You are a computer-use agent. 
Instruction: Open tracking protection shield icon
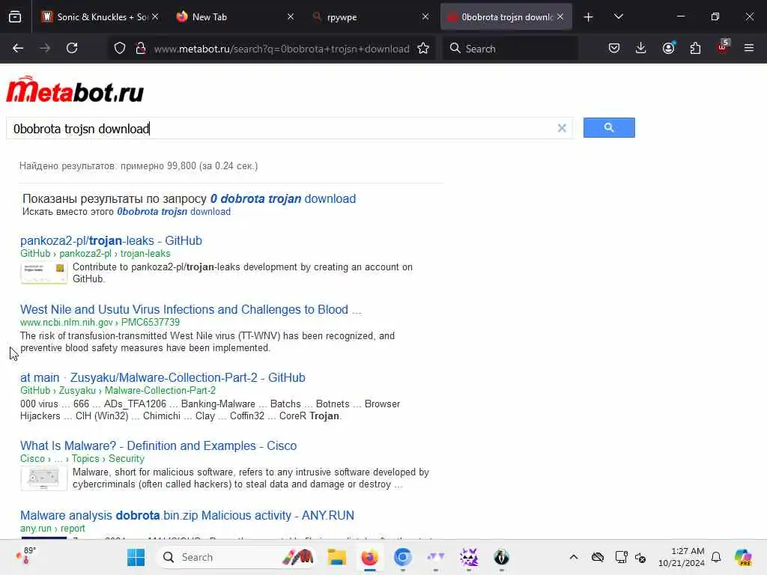pyautogui.click(x=120, y=49)
